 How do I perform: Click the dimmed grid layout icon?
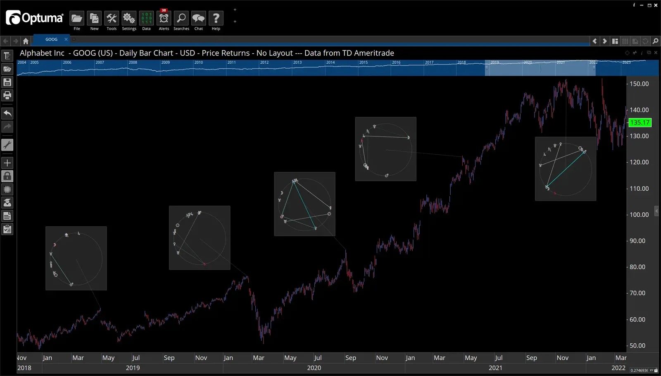625,41
